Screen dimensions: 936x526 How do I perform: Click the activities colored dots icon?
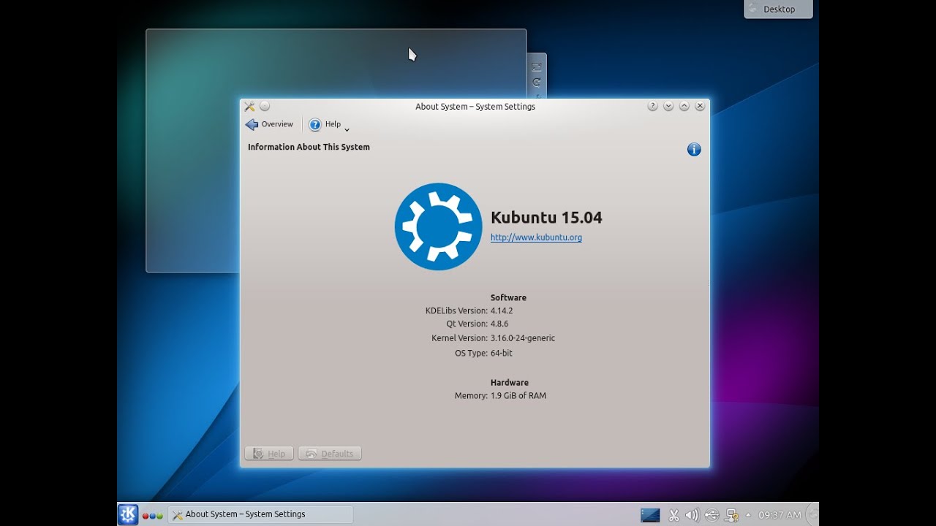152,515
